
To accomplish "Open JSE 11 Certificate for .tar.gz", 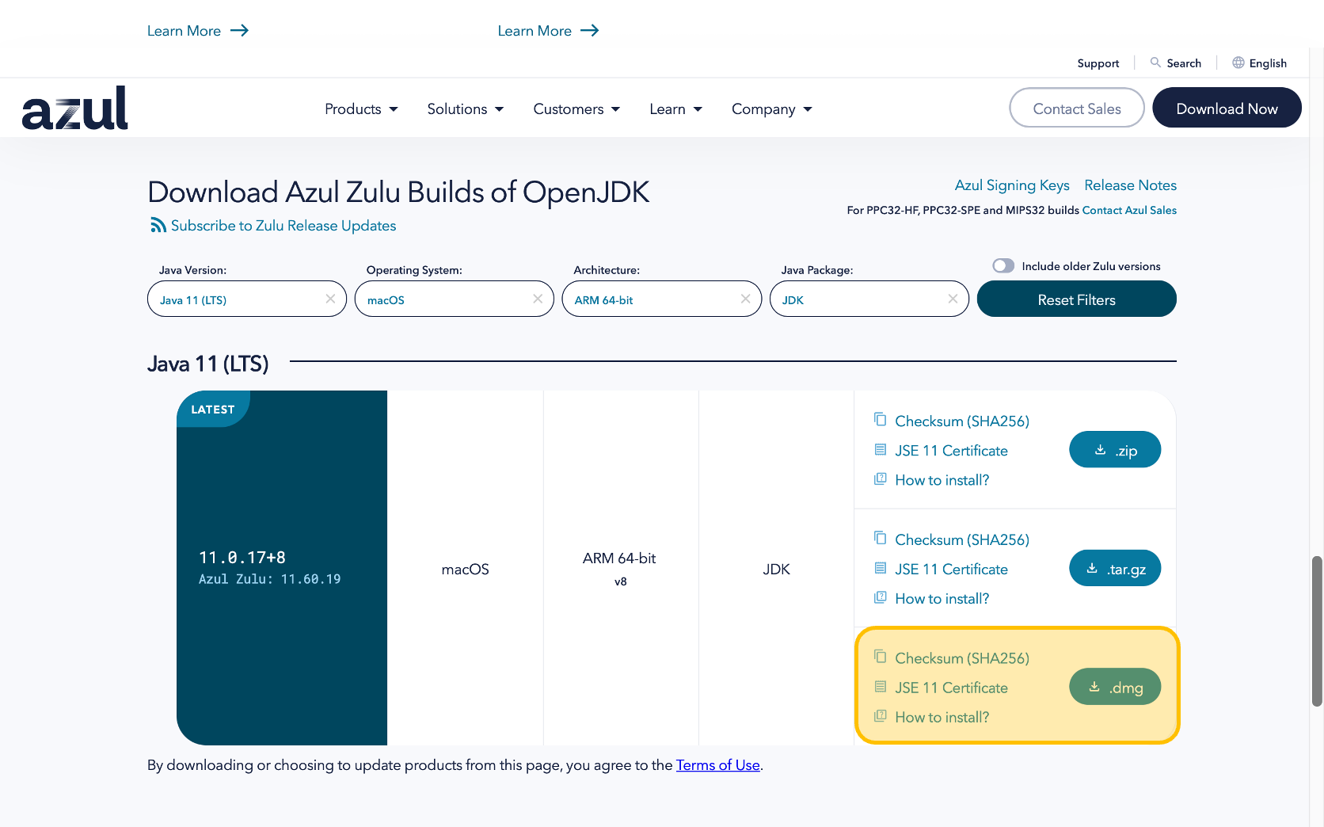I will [x=951, y=570].
